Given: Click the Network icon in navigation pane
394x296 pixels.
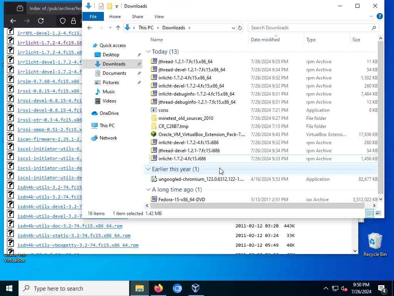Looking at the screenshot, I should coord(95,138).
